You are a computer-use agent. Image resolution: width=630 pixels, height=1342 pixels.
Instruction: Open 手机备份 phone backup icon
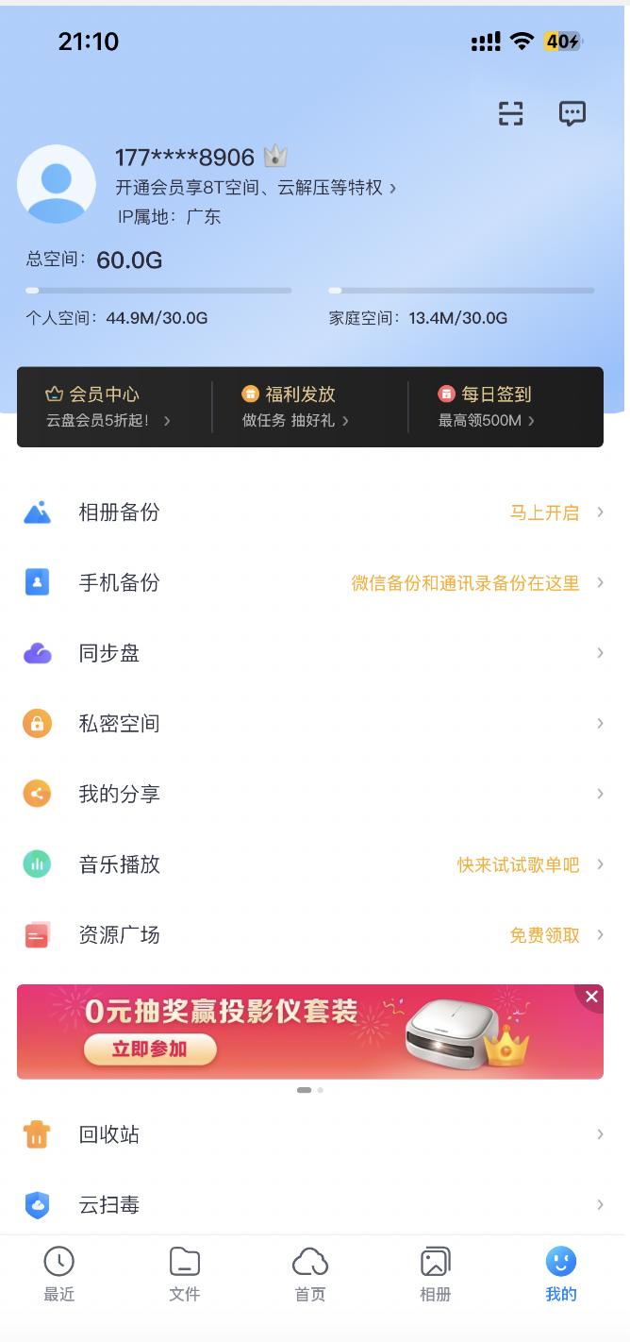tap(37, 582)
